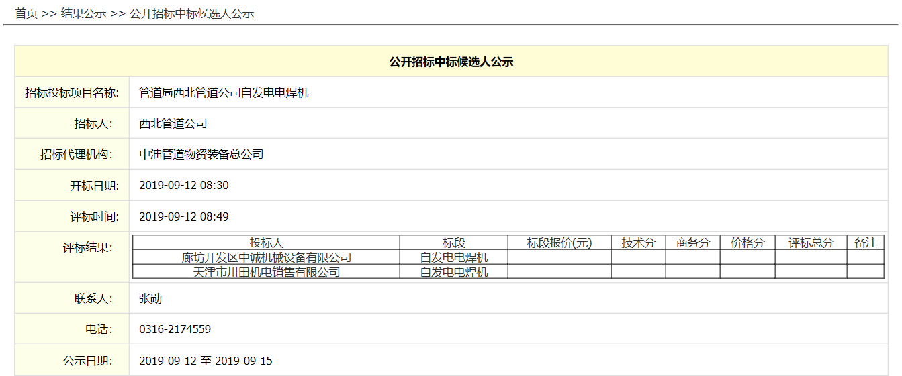Select bidder 天津市川田机电销售有限公司
This screenshot has width=902, height=376.
(267, 272)
